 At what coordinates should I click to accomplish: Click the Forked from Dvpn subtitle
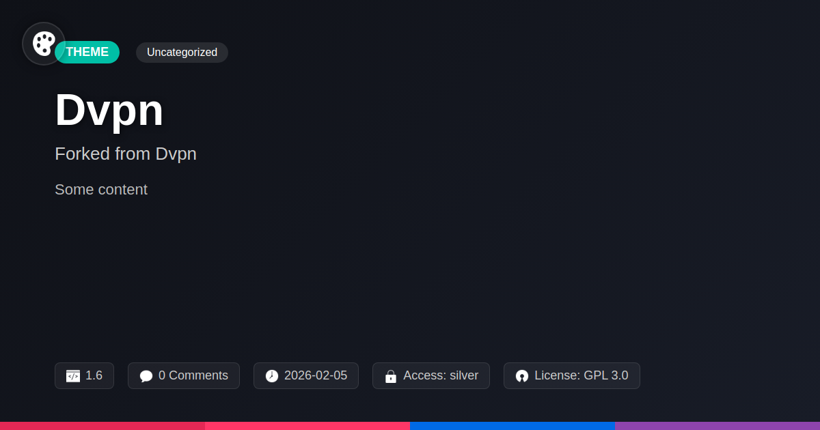126,154
